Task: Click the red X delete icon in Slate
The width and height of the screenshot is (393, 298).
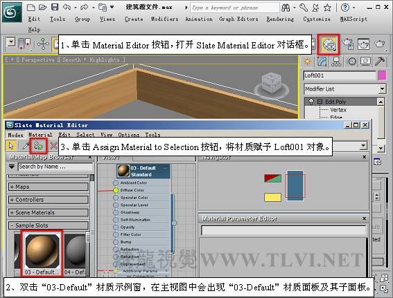Action: (x=53, y=145)
